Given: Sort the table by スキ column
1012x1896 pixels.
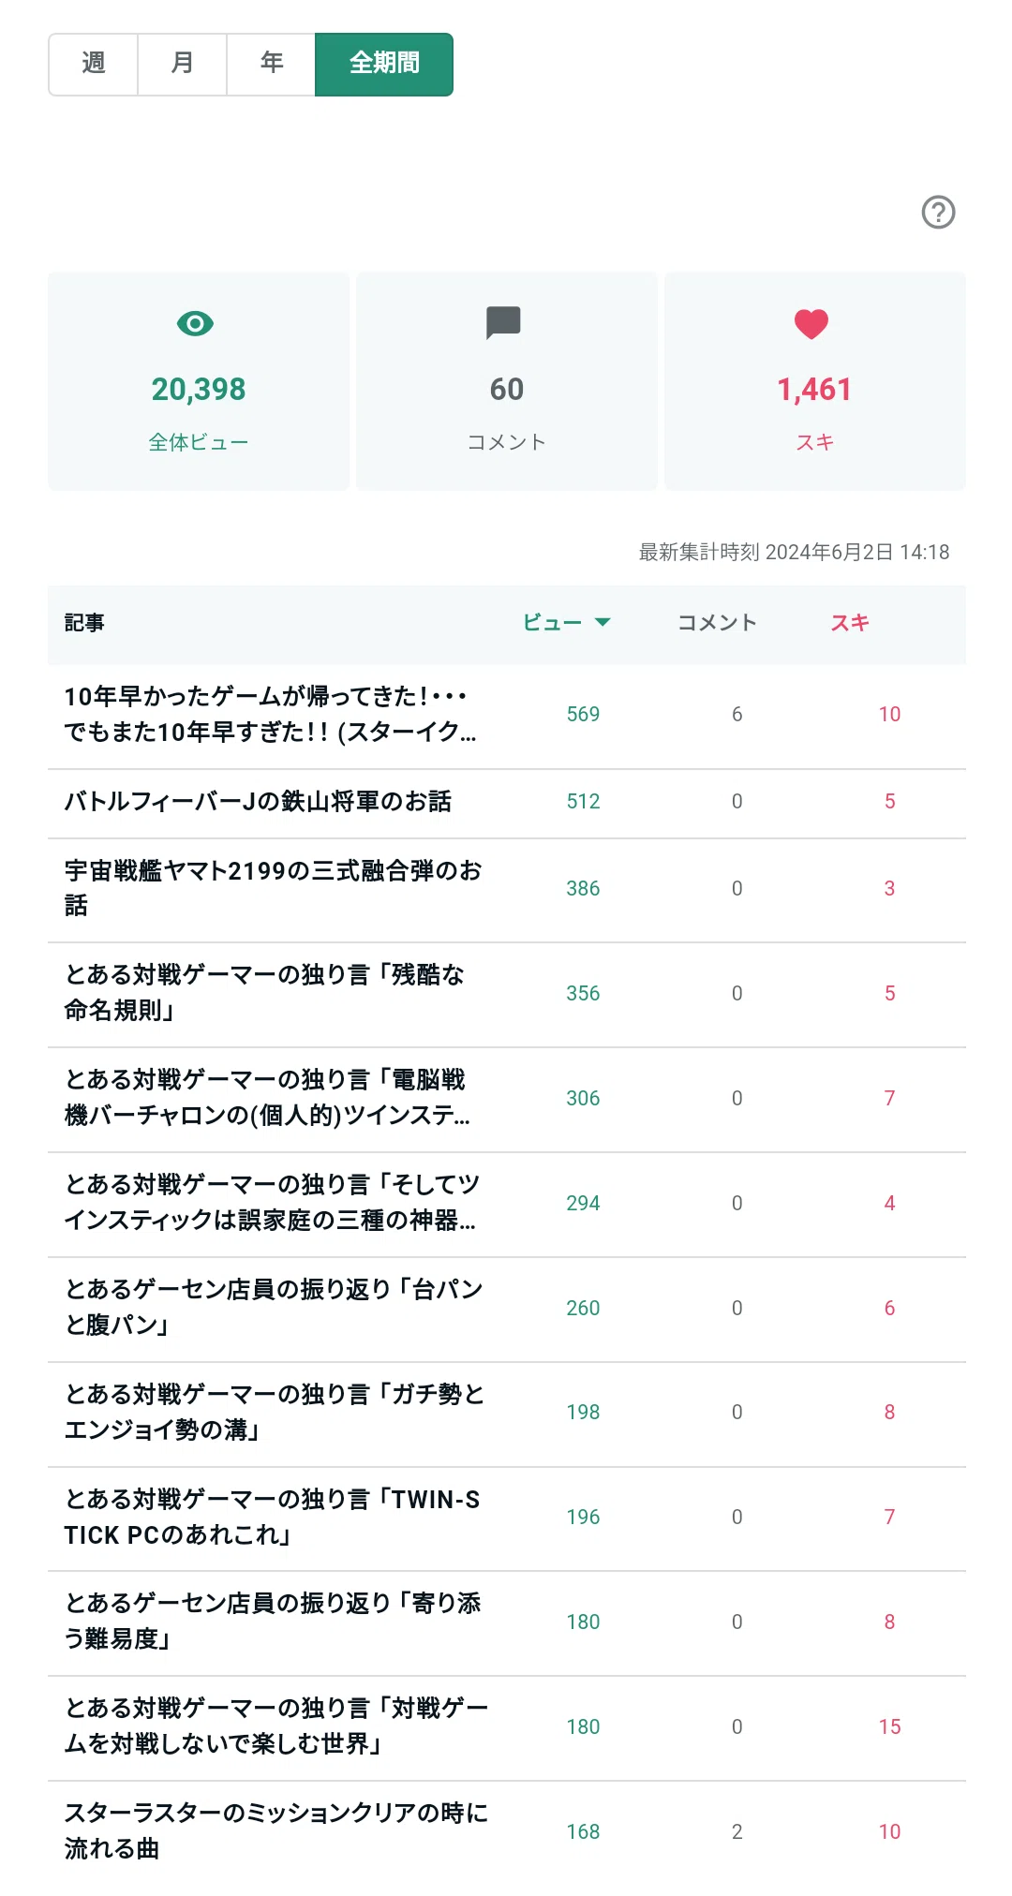Looking at the screenshot, I should pos(850,623).
